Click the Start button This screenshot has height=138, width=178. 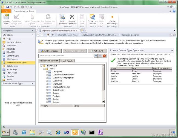tap(6, 132)
